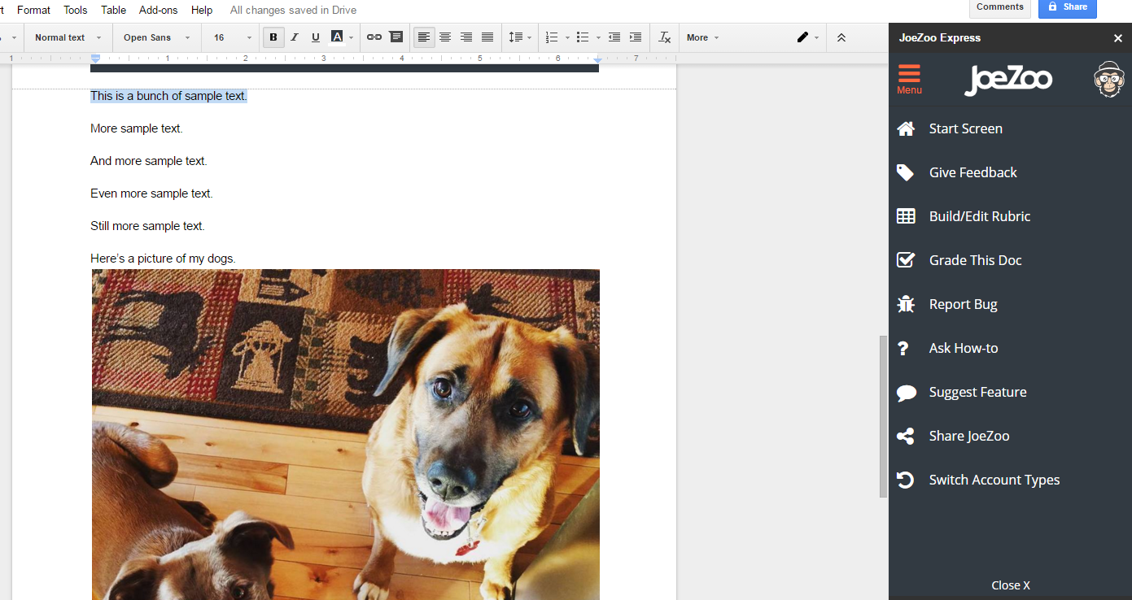The width and height of the screenshot is (1132, 600).
Task: Open bulleted list style options arrow
Action: (598, 37)
